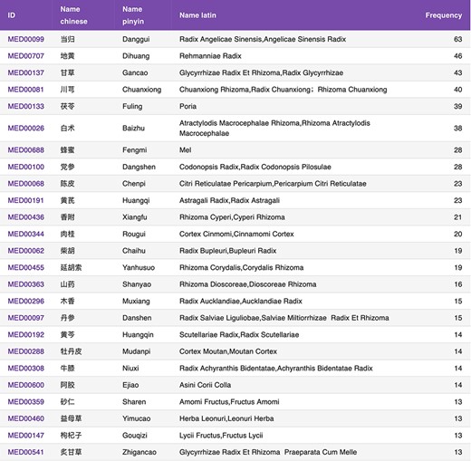
Task: Select the Mel latin name cell
Action: [x=185, y=150]
